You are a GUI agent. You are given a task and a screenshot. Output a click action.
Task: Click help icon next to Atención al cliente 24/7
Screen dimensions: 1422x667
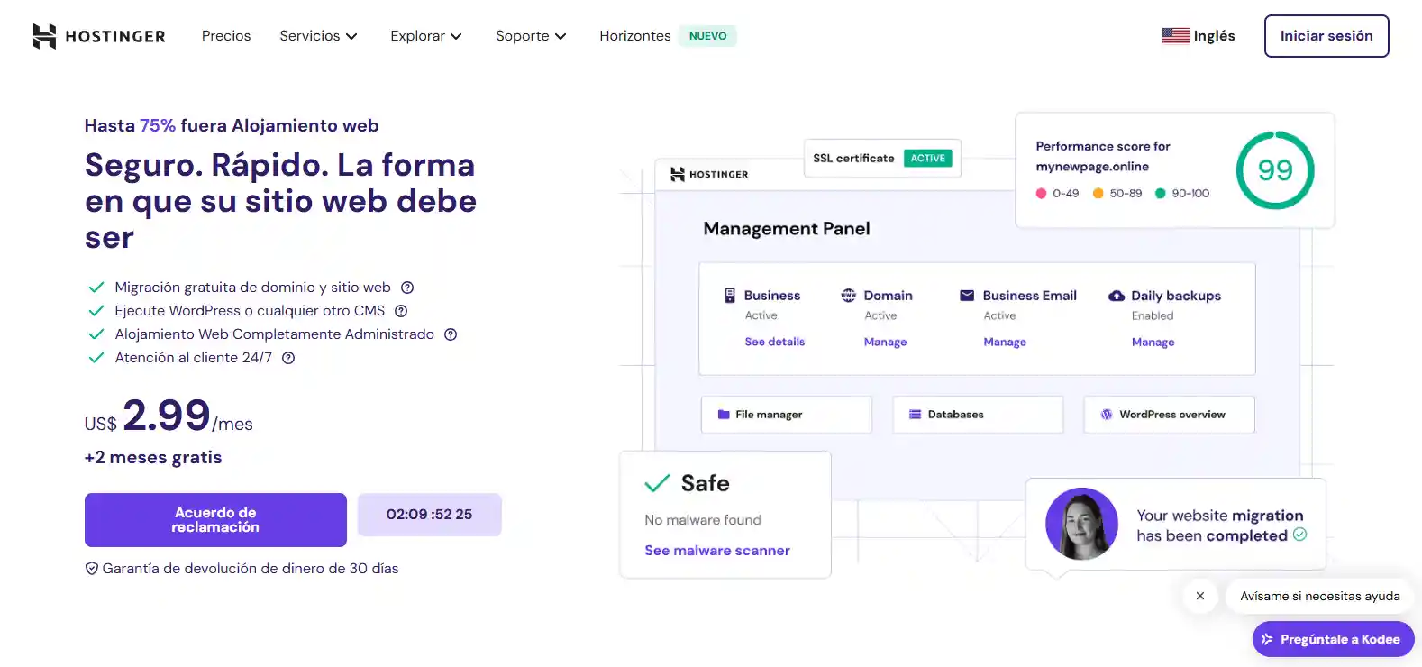coord(288,358)
